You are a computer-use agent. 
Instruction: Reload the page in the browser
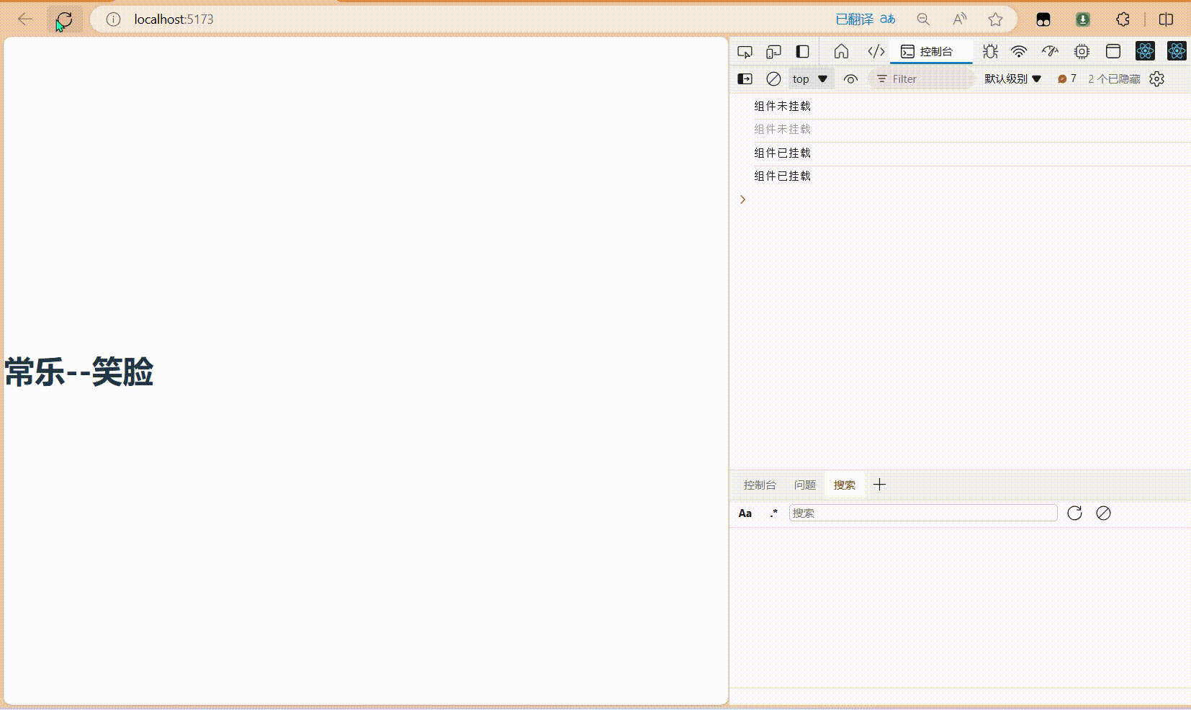point(63,19)
